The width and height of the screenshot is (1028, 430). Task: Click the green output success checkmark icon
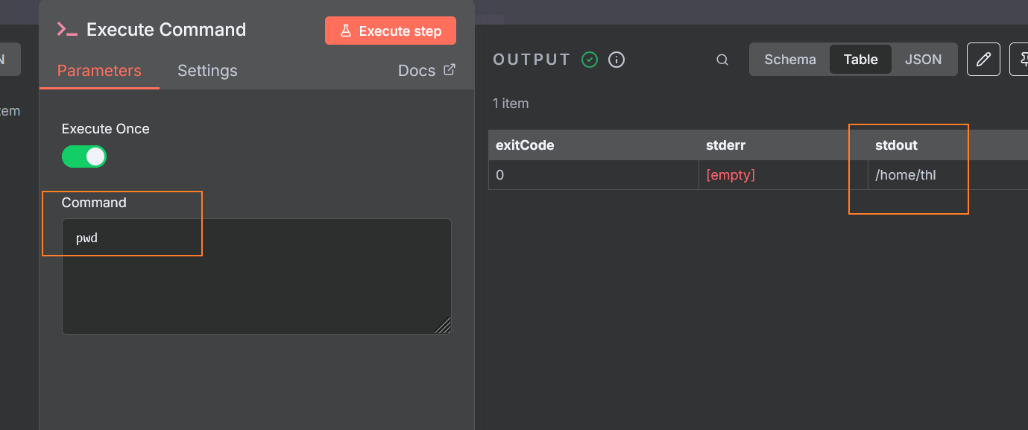590,60
